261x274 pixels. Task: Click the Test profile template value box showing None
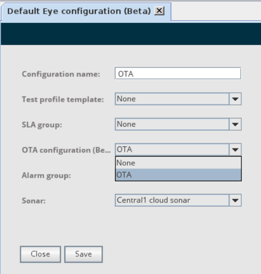pos(172,99)
